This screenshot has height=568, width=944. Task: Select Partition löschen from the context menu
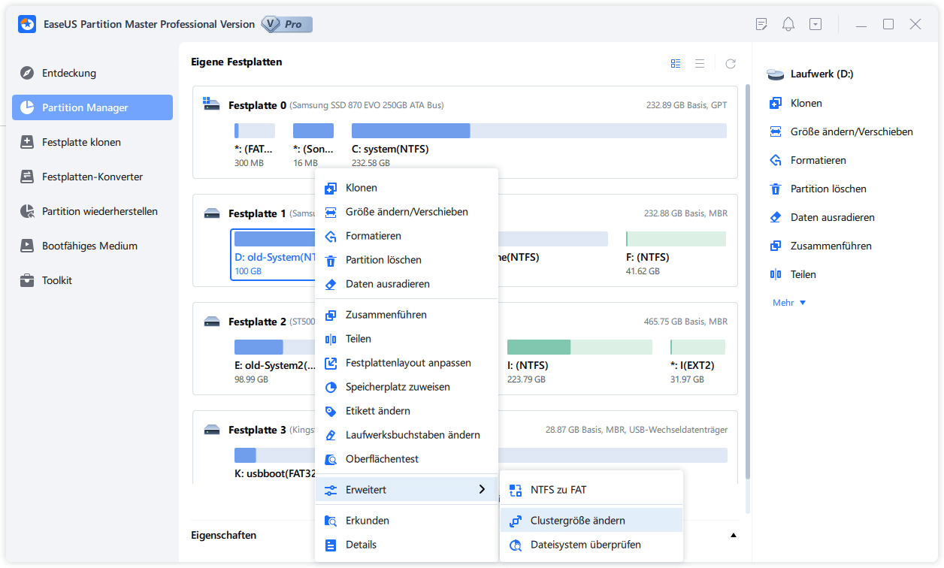[x=407, y=260]
